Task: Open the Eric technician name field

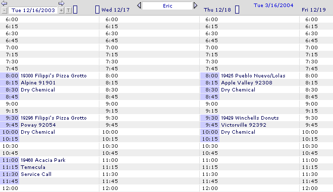Action: 168,6
